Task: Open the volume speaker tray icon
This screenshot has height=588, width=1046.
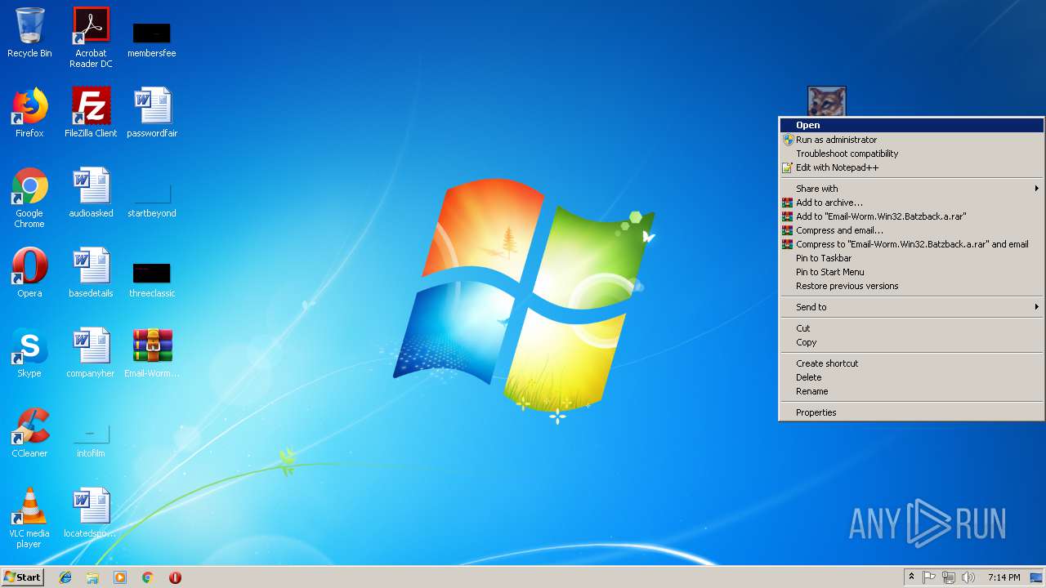Action: (x=968, y=577)
